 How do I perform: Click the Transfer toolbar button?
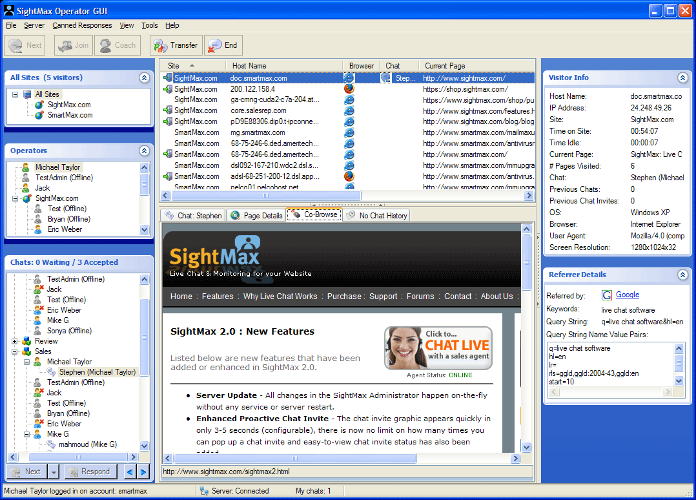176,45
